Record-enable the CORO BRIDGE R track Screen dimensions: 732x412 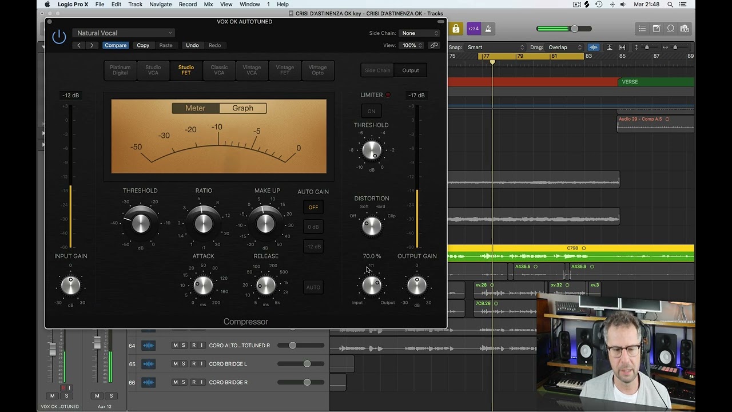pos(194,382)
